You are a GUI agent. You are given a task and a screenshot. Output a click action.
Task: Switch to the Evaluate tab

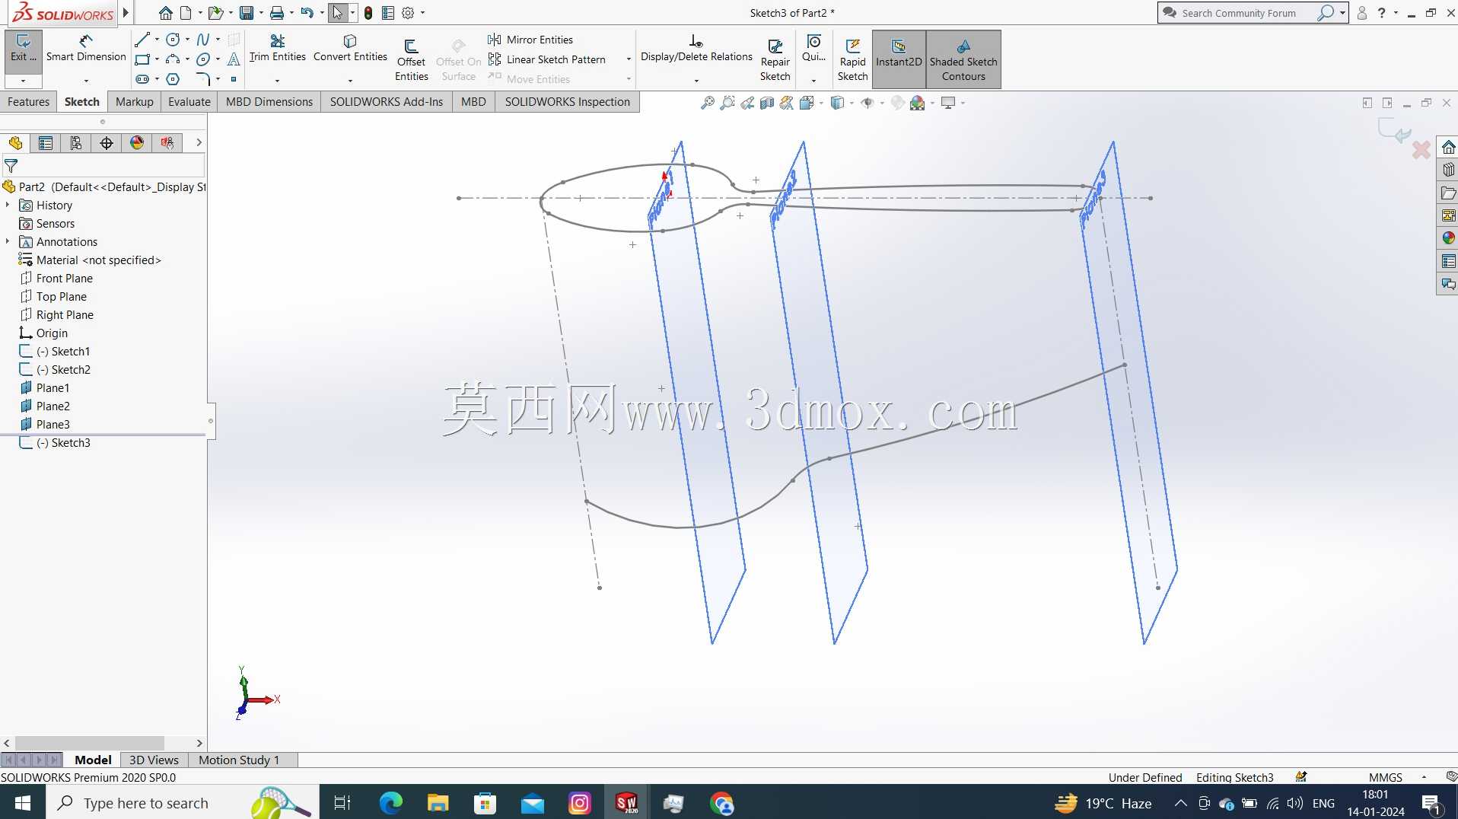[x=189, y=102]
